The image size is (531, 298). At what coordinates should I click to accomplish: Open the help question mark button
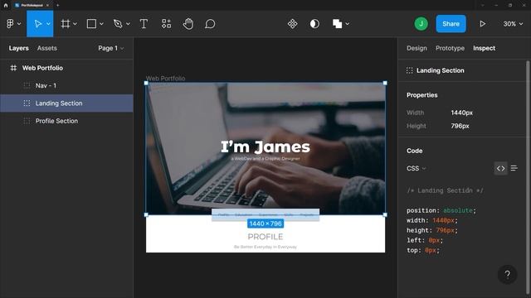click(507, 274)
